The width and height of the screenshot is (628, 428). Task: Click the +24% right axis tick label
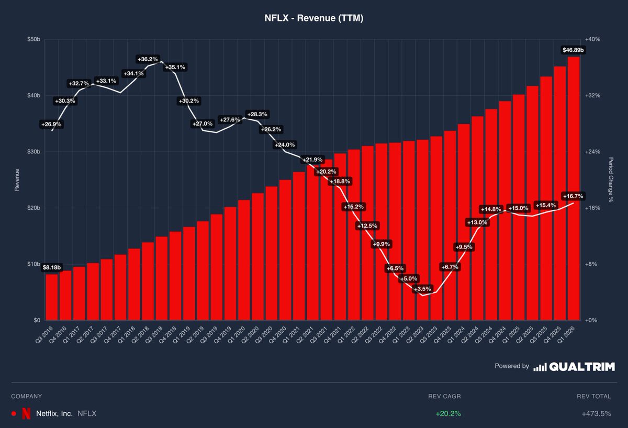click(x=593, y=152)
